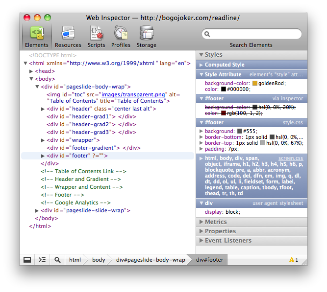This screenshot has height=292, width=327.
Task: Open the style.css source link
Action: 293,122
